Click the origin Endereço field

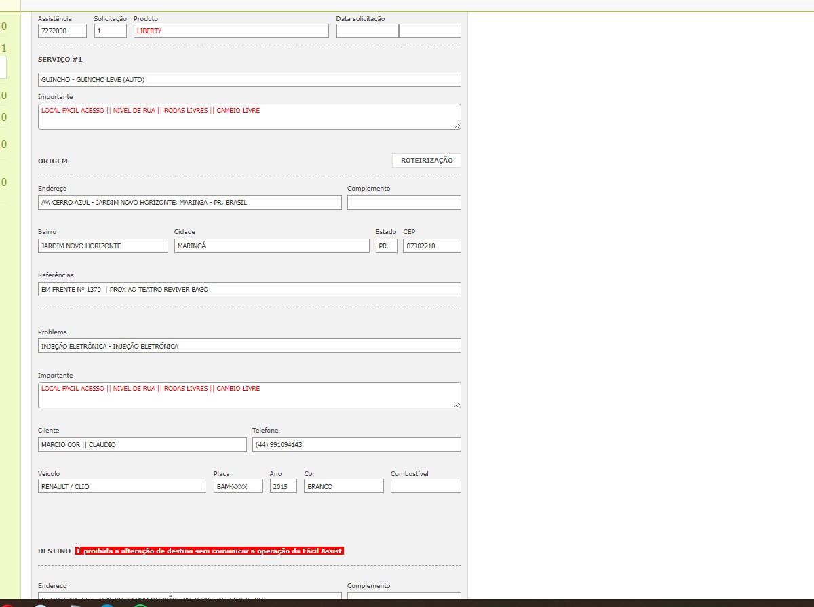(189, 203)
